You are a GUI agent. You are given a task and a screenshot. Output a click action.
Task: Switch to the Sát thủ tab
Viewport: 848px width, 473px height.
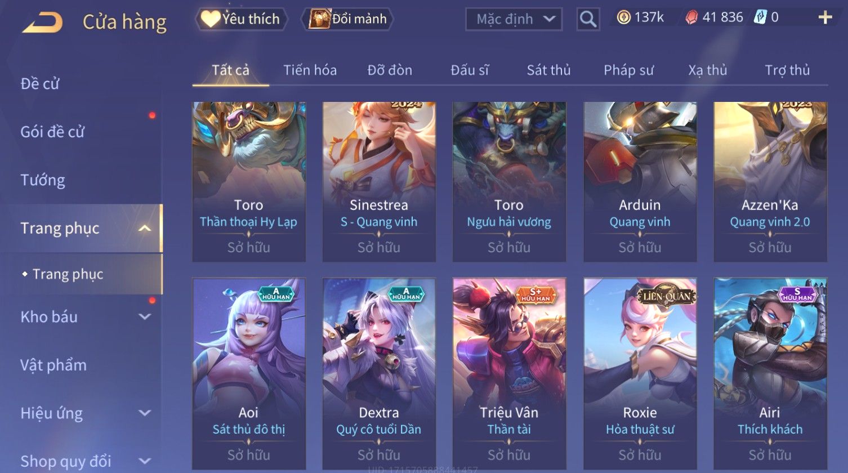pos(548,70)
